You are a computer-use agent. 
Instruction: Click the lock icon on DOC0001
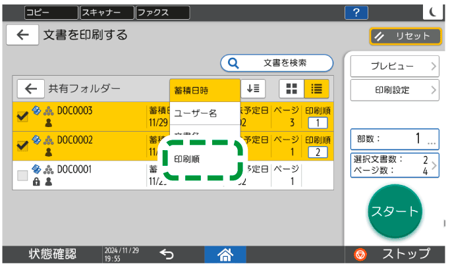pyautogui.click(x=36, y=182)
